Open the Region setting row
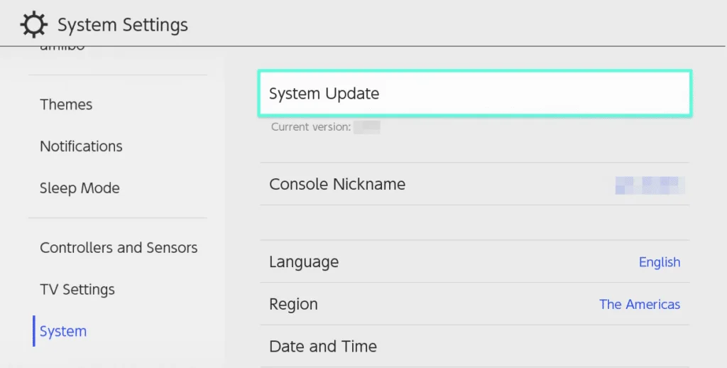 coord(293,304)
